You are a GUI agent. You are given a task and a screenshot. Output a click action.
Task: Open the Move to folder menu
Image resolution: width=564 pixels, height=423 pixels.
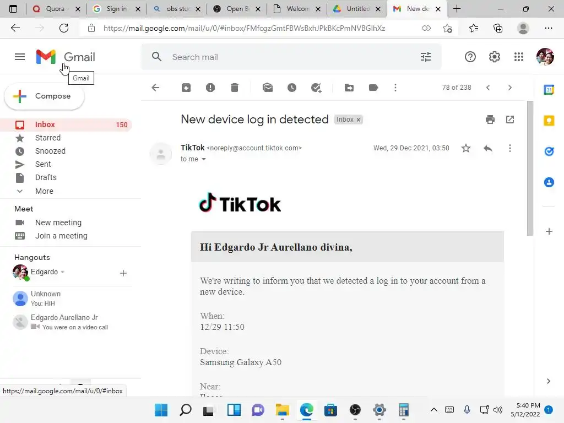point(349,88)
